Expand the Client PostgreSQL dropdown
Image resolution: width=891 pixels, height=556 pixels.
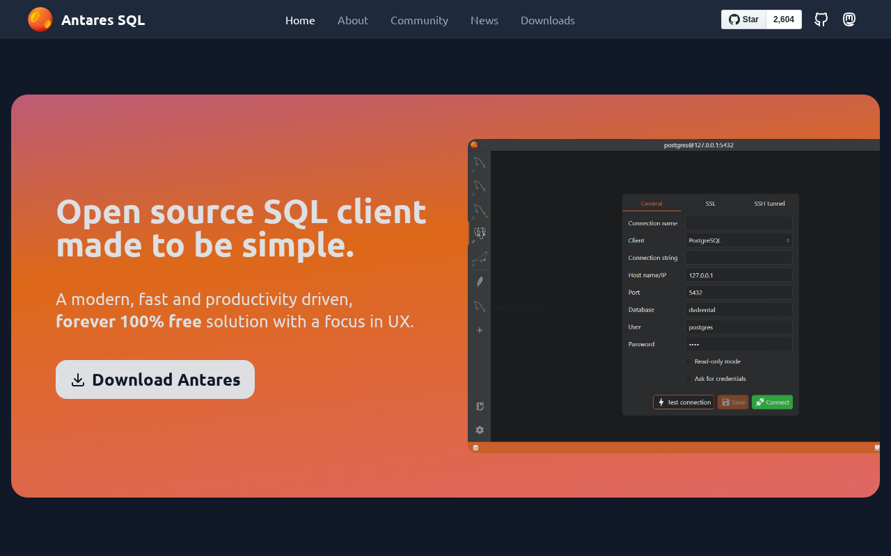tap(739, 240)
